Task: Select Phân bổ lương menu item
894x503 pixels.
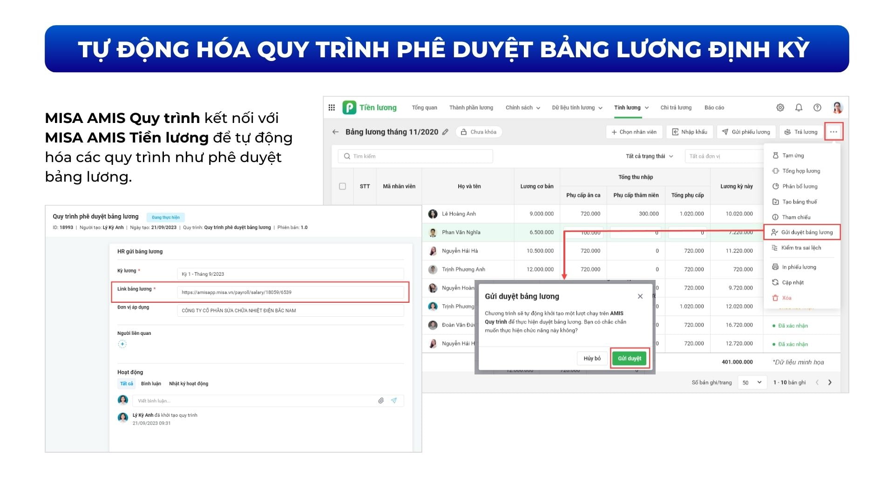Action: tap(802, 186)
